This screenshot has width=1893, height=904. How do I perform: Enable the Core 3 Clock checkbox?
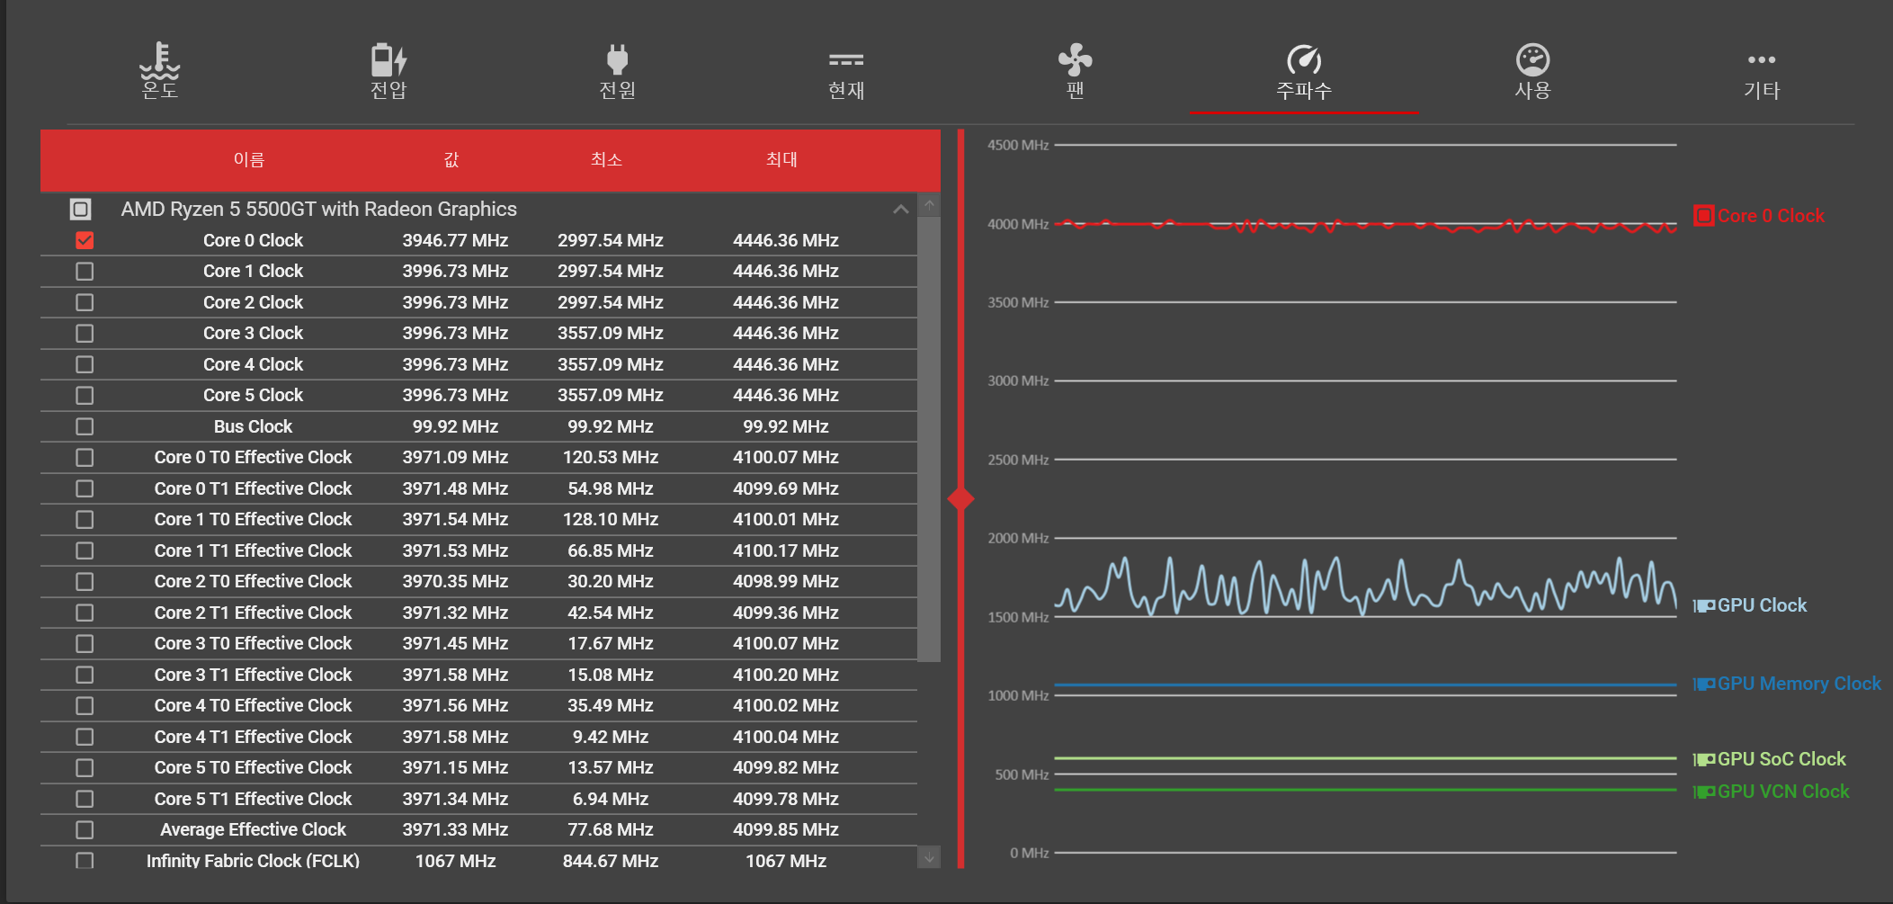click(85, 333)
